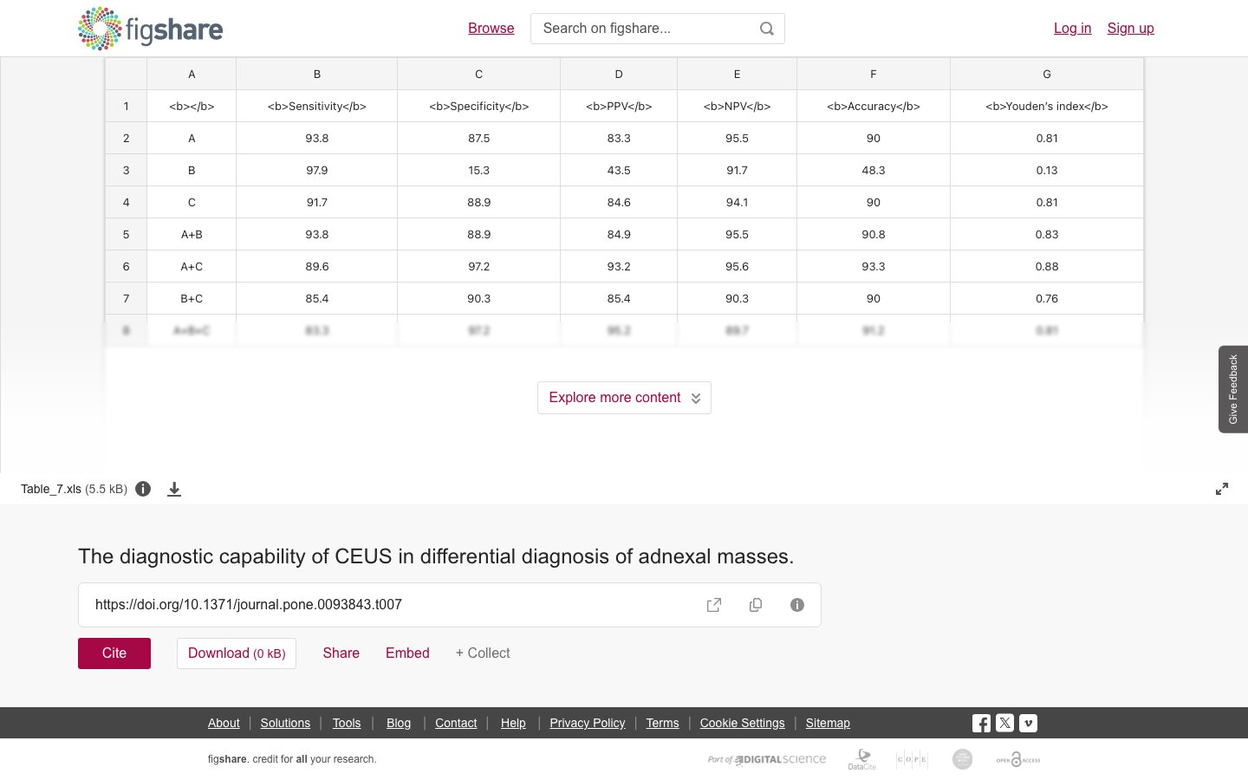1248x780 pixels.
Task: Open the Browse menu link
Action: click(491, 29)
